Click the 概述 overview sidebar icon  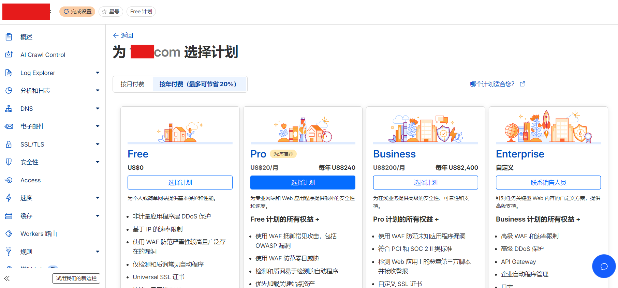9,37
